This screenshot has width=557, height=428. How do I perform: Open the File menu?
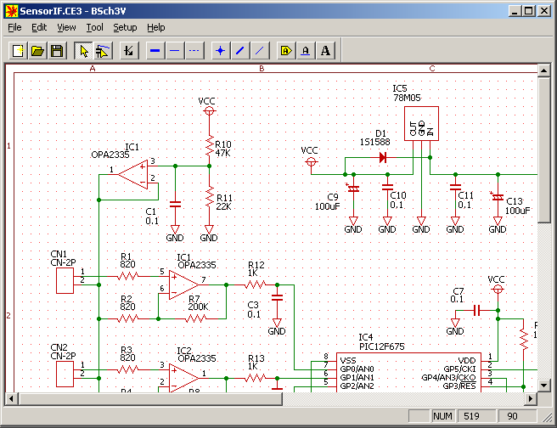coord(14,27)
